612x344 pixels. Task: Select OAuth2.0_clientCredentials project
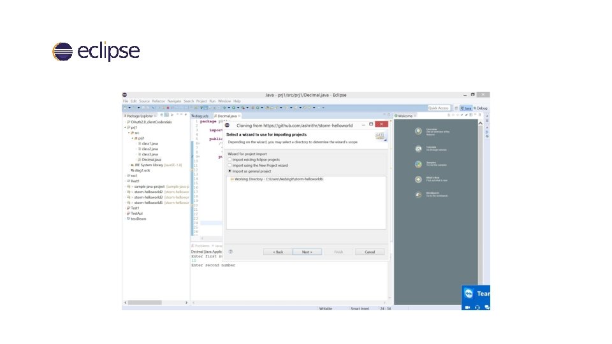click(149, 122)
